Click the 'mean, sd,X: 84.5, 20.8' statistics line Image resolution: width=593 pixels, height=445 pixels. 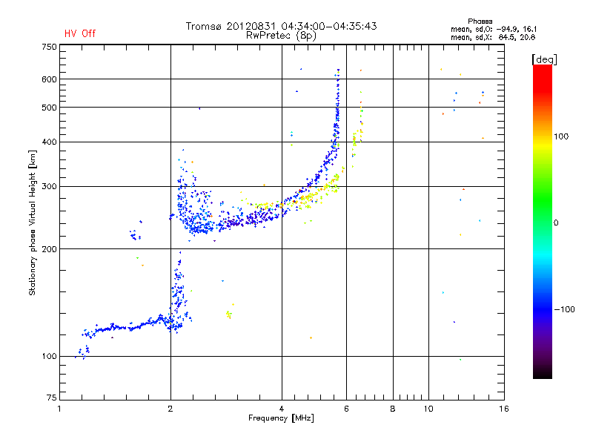click(x=493, y=37)
